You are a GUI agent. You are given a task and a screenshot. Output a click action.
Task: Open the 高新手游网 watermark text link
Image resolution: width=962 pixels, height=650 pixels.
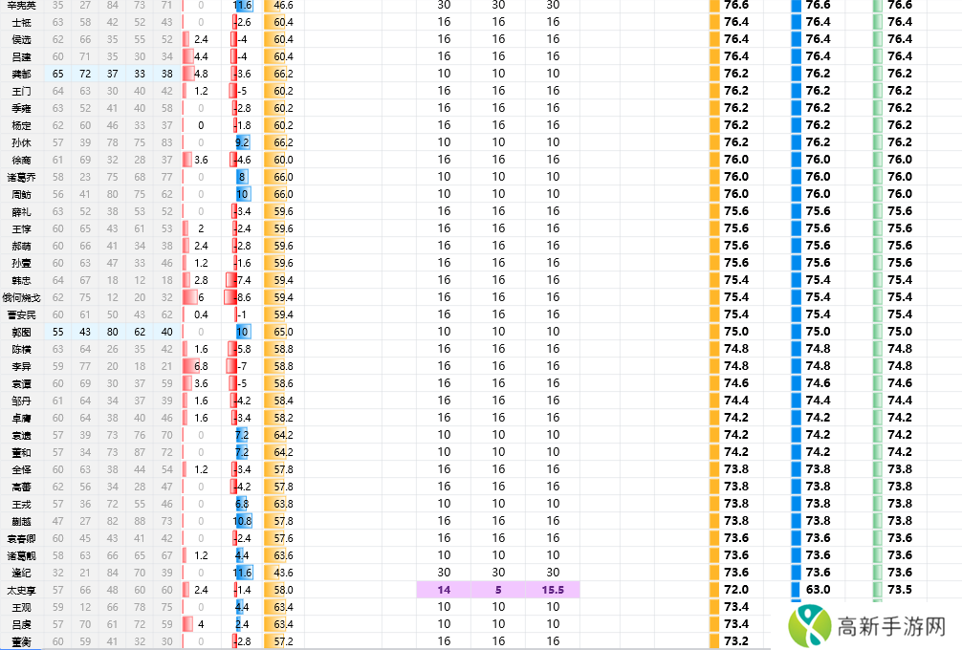(x=891, y=627)
